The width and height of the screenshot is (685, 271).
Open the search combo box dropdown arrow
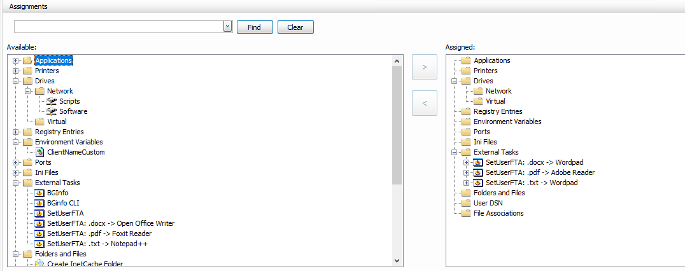click(227, 27)
